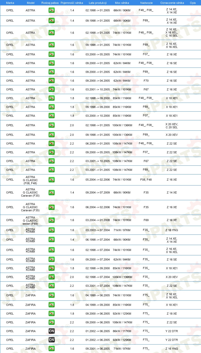Click the Moc silnika column header

[x=122, y=3]
